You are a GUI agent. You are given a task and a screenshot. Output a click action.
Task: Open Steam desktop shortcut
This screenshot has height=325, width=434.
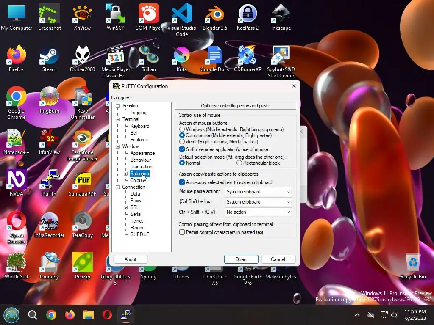(49, 58)
